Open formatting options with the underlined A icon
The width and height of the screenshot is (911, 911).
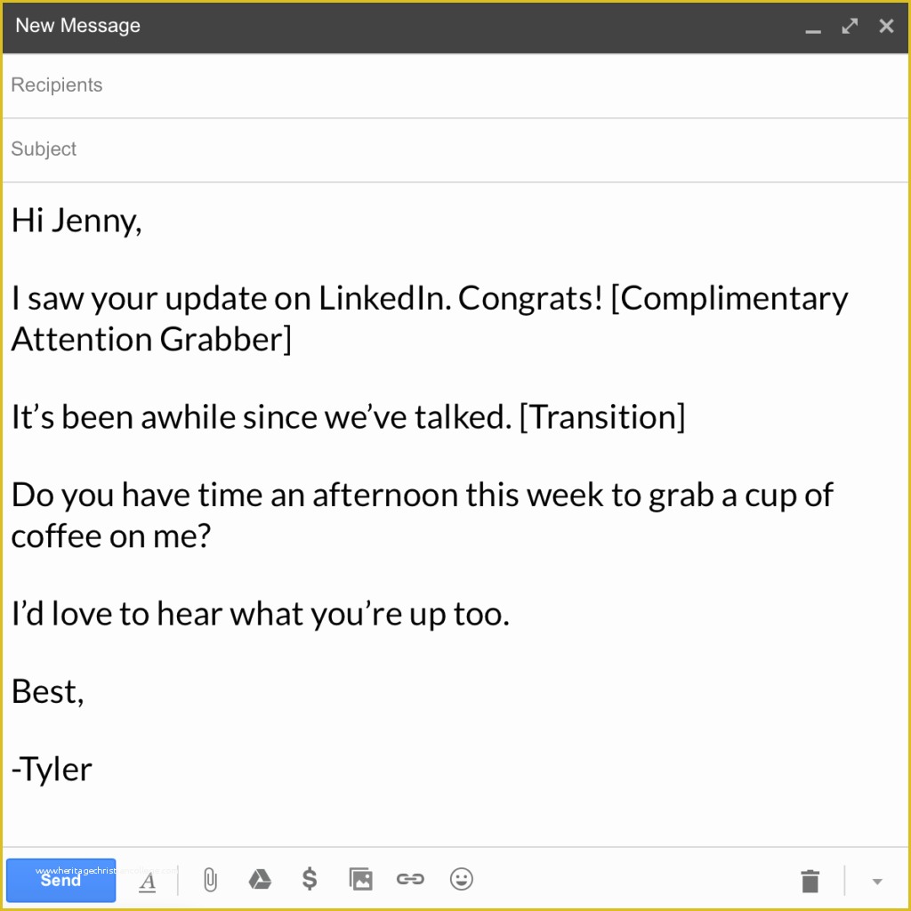tap(148, 882)
